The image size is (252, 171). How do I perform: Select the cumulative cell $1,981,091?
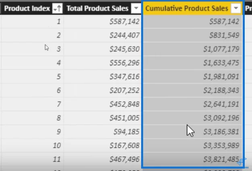tap(193, 77)
